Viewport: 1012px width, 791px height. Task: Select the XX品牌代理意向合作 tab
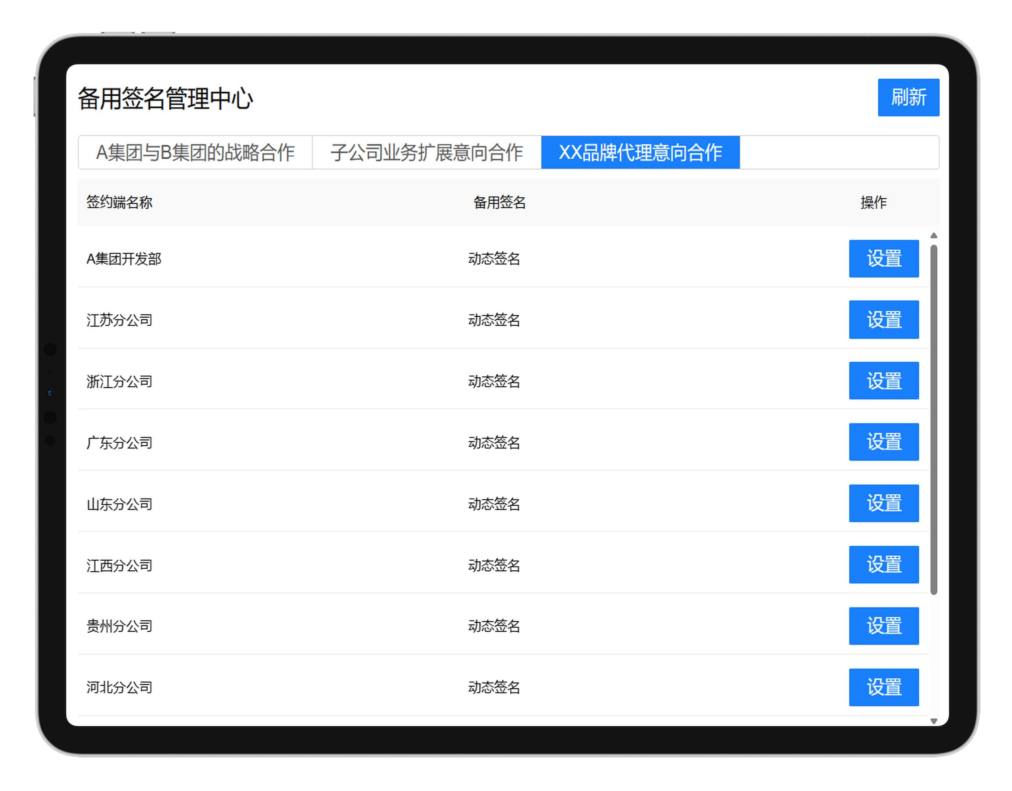(640, 153)
